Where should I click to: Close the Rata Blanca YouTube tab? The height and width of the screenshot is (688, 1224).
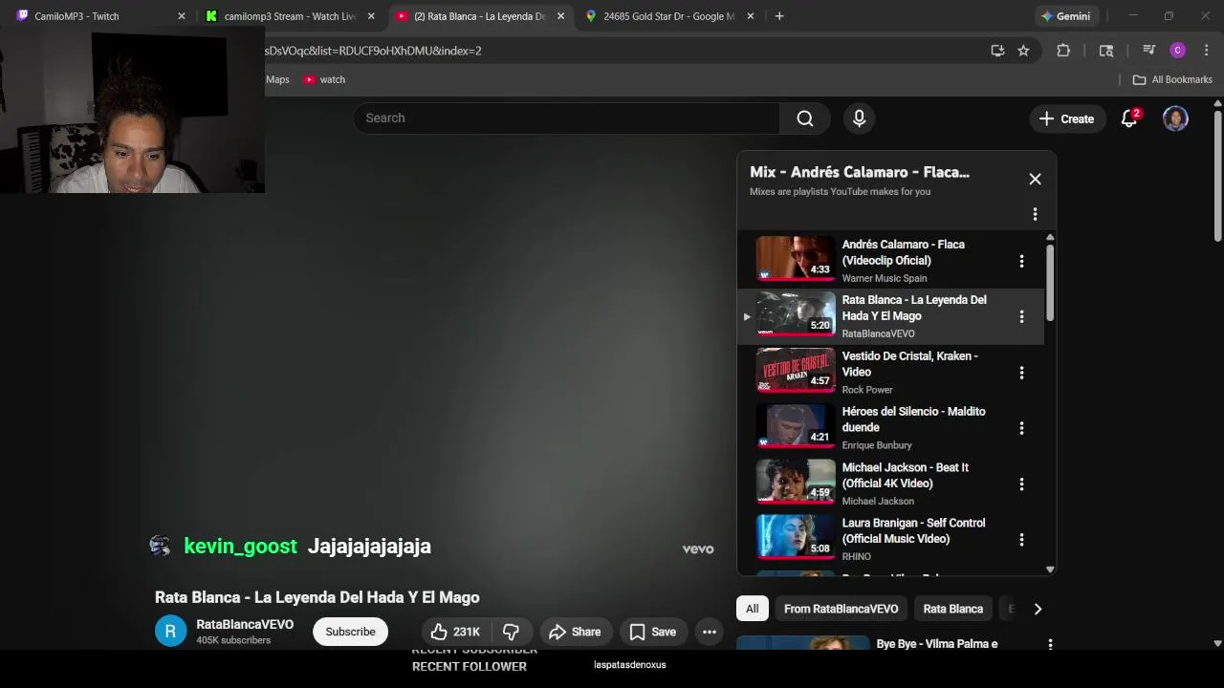[560, 16]
